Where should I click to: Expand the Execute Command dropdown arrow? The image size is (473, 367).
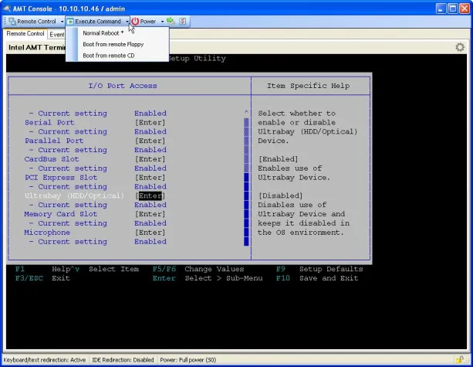point(127,21)
